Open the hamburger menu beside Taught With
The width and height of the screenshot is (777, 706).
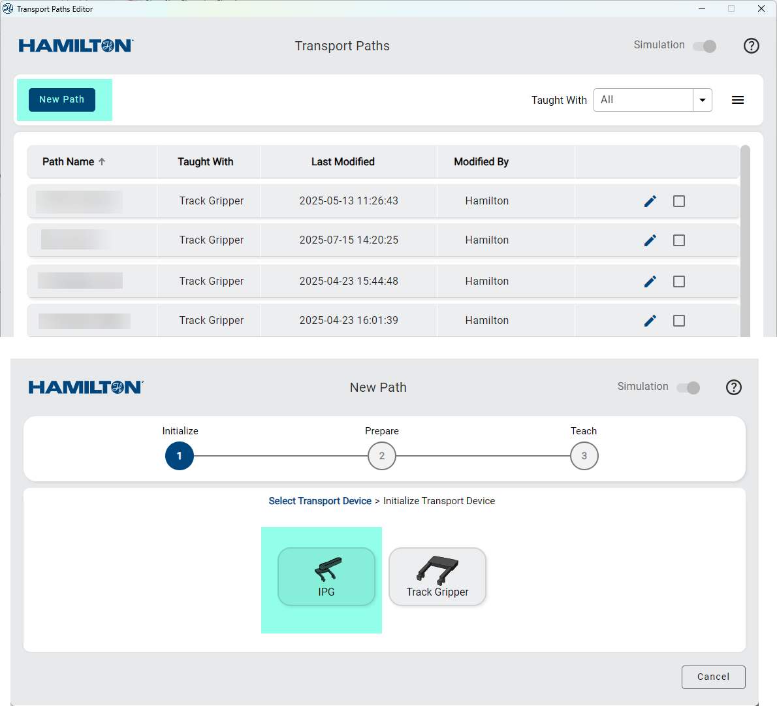point(737,100)
